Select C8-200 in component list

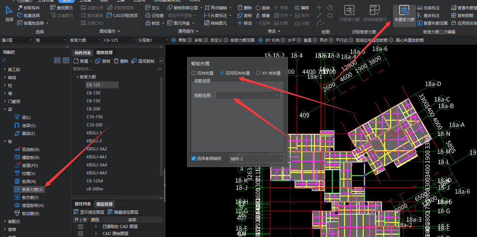[94, 109]
